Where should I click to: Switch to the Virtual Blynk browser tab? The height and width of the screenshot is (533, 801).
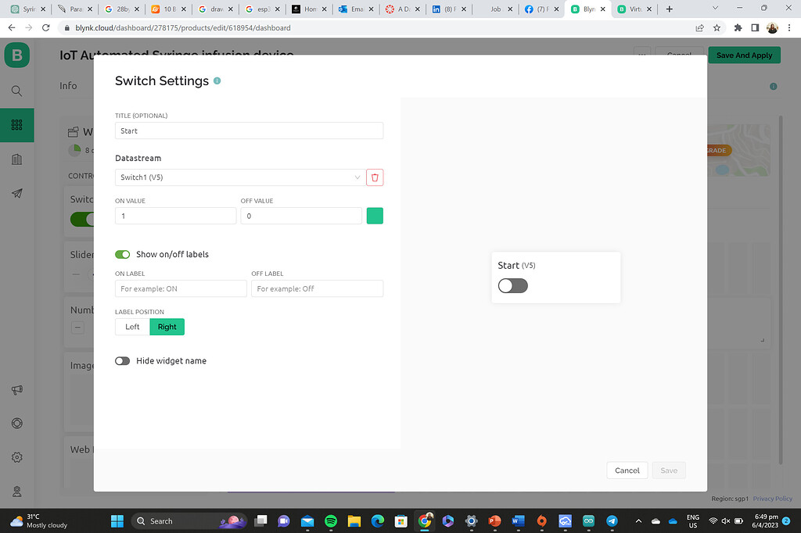[634, 9]
